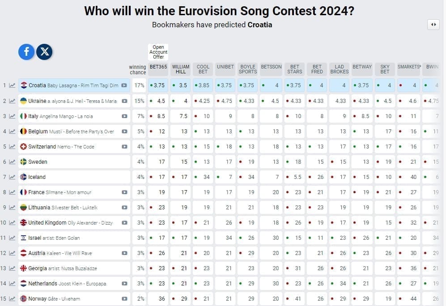This screenshot has height=306, width=446.
Task: Click the UNIBET column header
Action: pyautogui.click(x=225, y=66)
